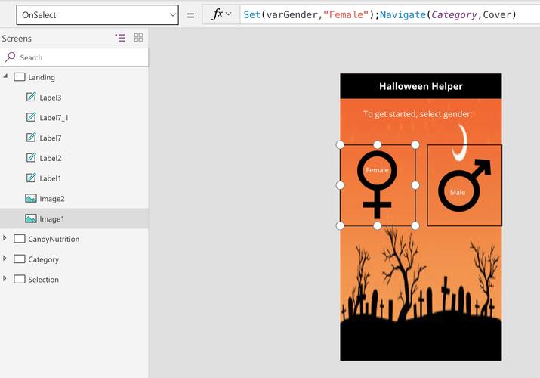This screenshot has height=378, width=540.
Task: Select Image1 in the tree view
Action: coord(52,219)
